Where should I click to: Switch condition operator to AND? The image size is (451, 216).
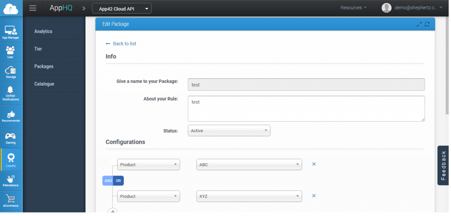[108, 181]
